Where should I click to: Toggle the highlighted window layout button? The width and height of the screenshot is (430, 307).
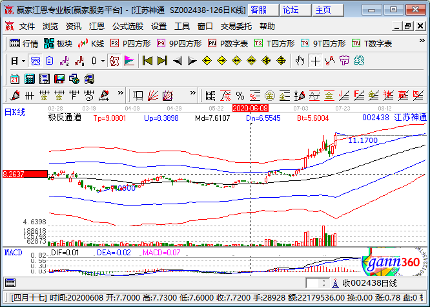pyautogui.click(x=36, y=61)
